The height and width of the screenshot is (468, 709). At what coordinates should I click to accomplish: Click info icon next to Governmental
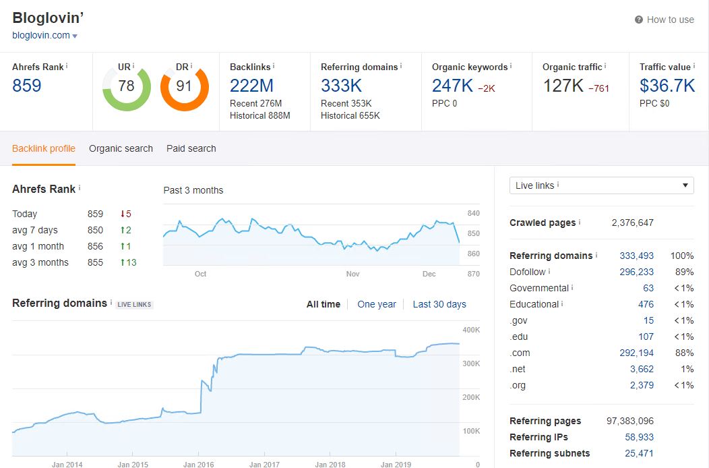point(572,287)
